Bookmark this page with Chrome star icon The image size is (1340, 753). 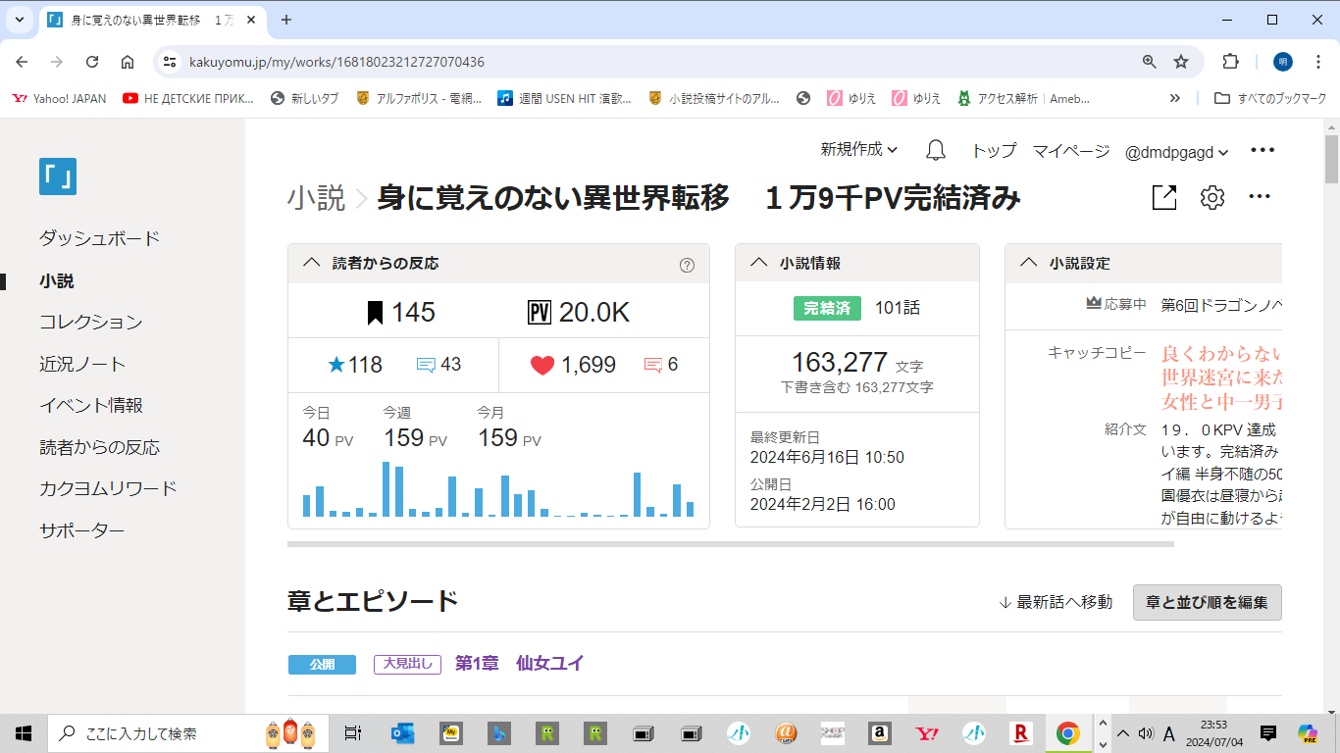pyautogui.click(x=1181, y=62)
